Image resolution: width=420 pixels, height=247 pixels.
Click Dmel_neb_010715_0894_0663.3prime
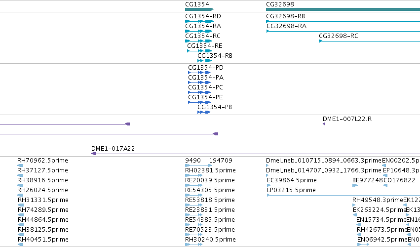pos(324,161)
